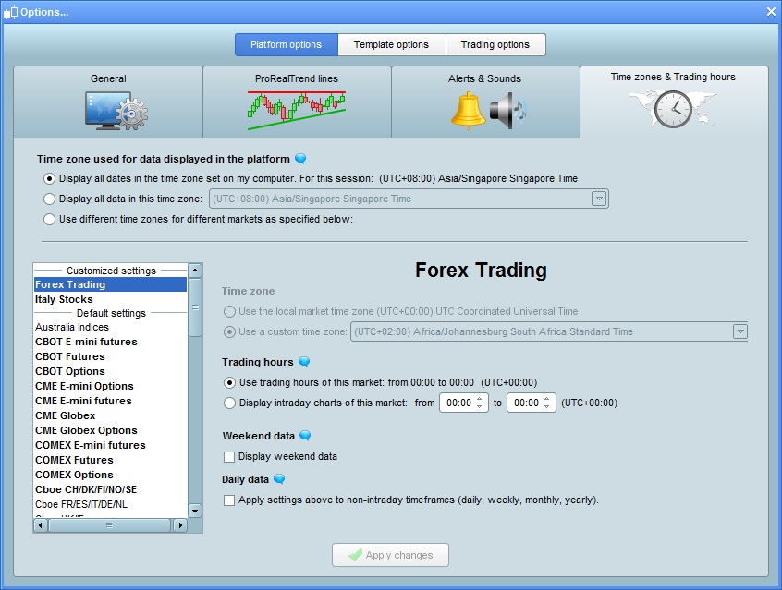Image resolution: width=782 pixels, height=590 pixels.
Task: Click the market list vertical scrollbar thumb
Action: 195,307
